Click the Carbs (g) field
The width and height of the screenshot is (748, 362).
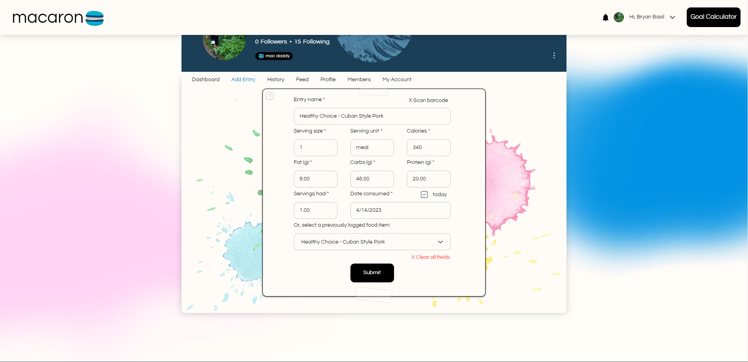(372, 179)
